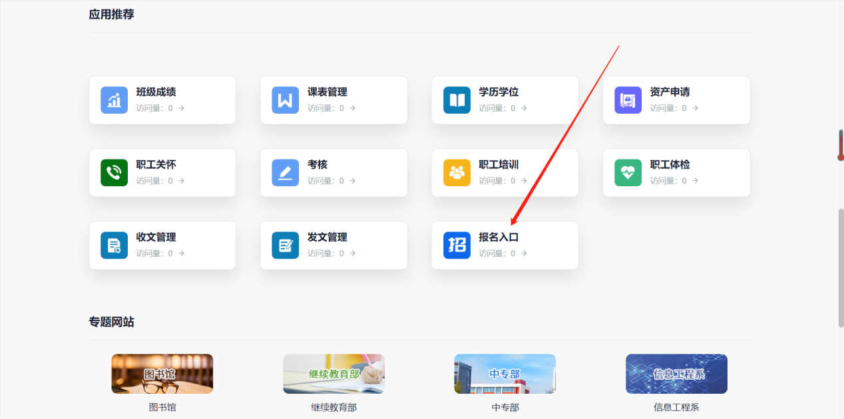Click the 信息工程系 text label
The image size is (844, 419).
pyautogui.click(x=676, y=408)
